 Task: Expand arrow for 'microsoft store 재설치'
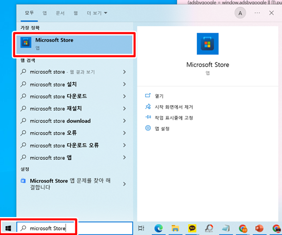coord(124,109)
